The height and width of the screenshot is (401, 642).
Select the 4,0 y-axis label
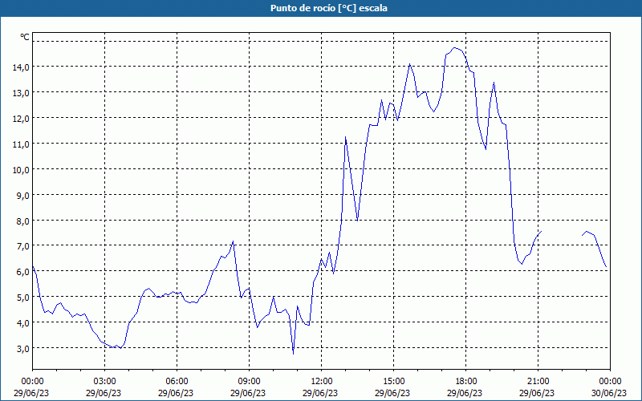[x=22, y=323]
